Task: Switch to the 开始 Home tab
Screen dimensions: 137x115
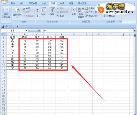Action: pyautogui.click(x=13, y=4)
